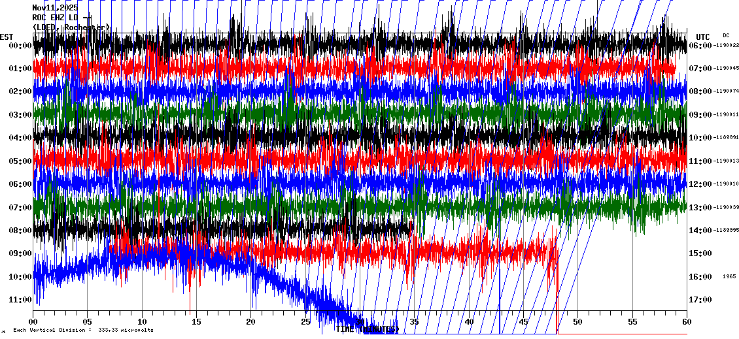Screen dimensions: 739x339
Task: Click the Nov11,2025 date label
Action: [55, 8]
